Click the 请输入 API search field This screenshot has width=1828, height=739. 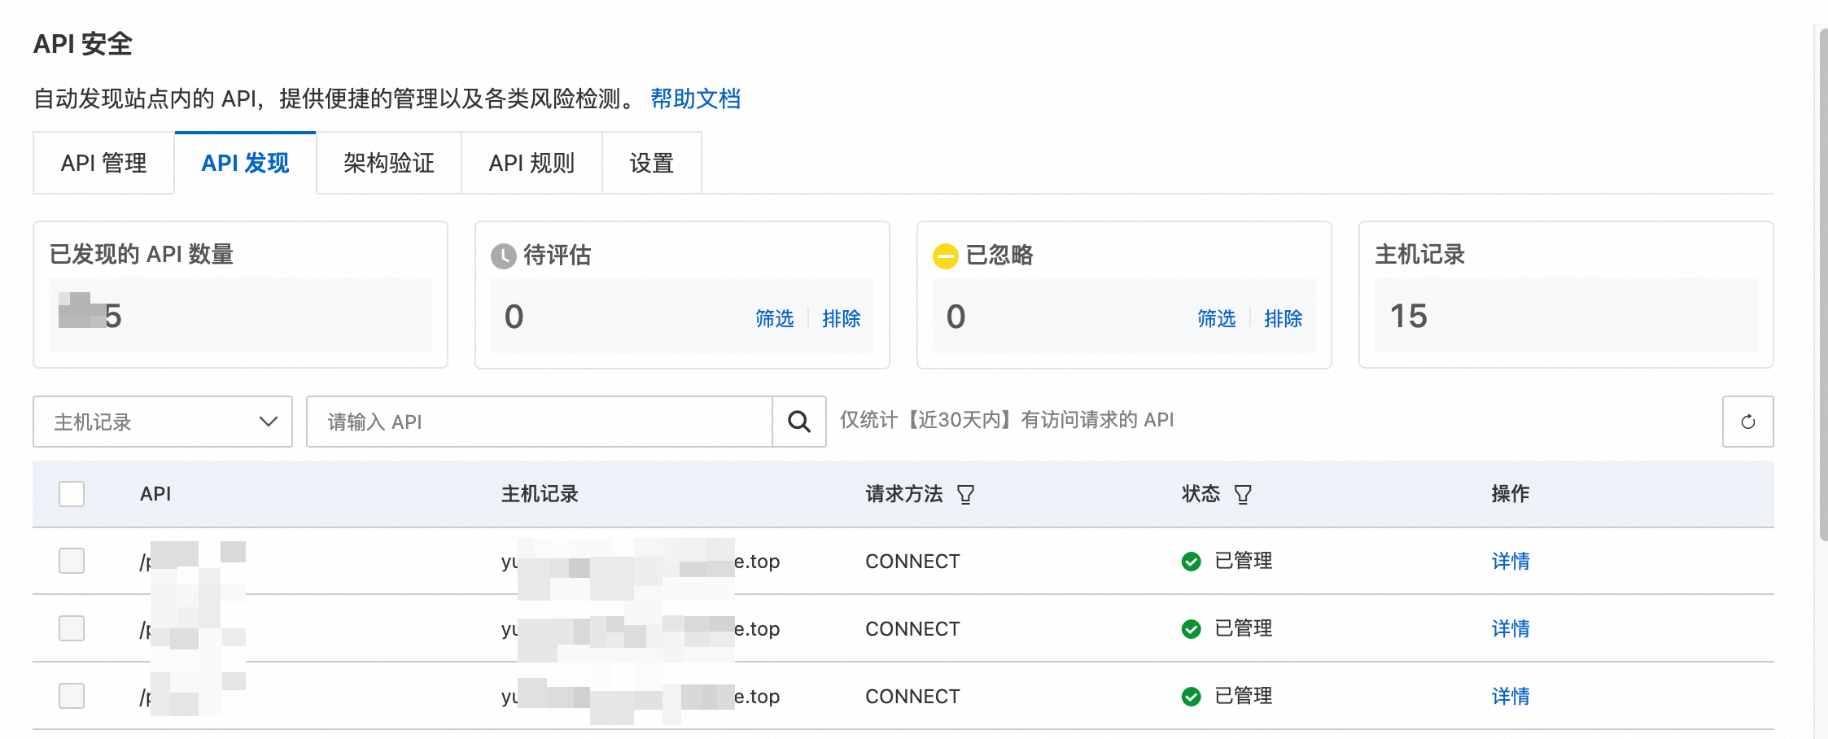[x=539, y=422]
